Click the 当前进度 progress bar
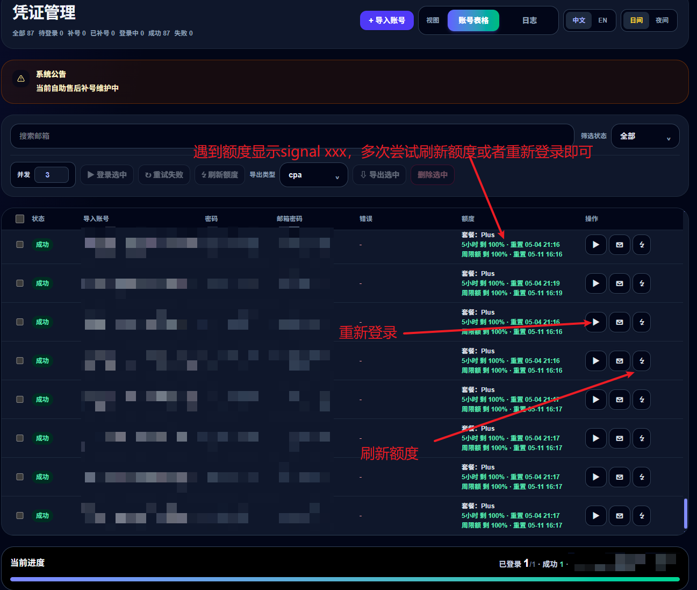 pos(345,579)
